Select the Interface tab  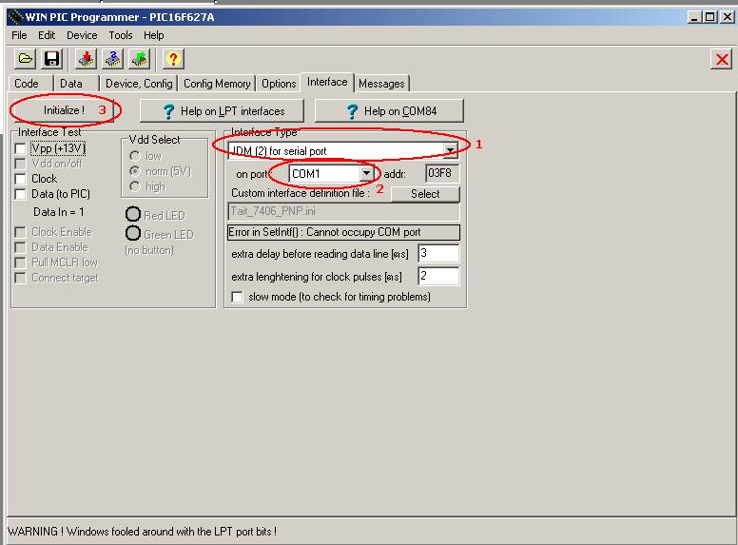coord(327,82)
